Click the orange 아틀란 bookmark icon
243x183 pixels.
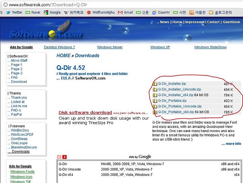click(x=192, y=12)
